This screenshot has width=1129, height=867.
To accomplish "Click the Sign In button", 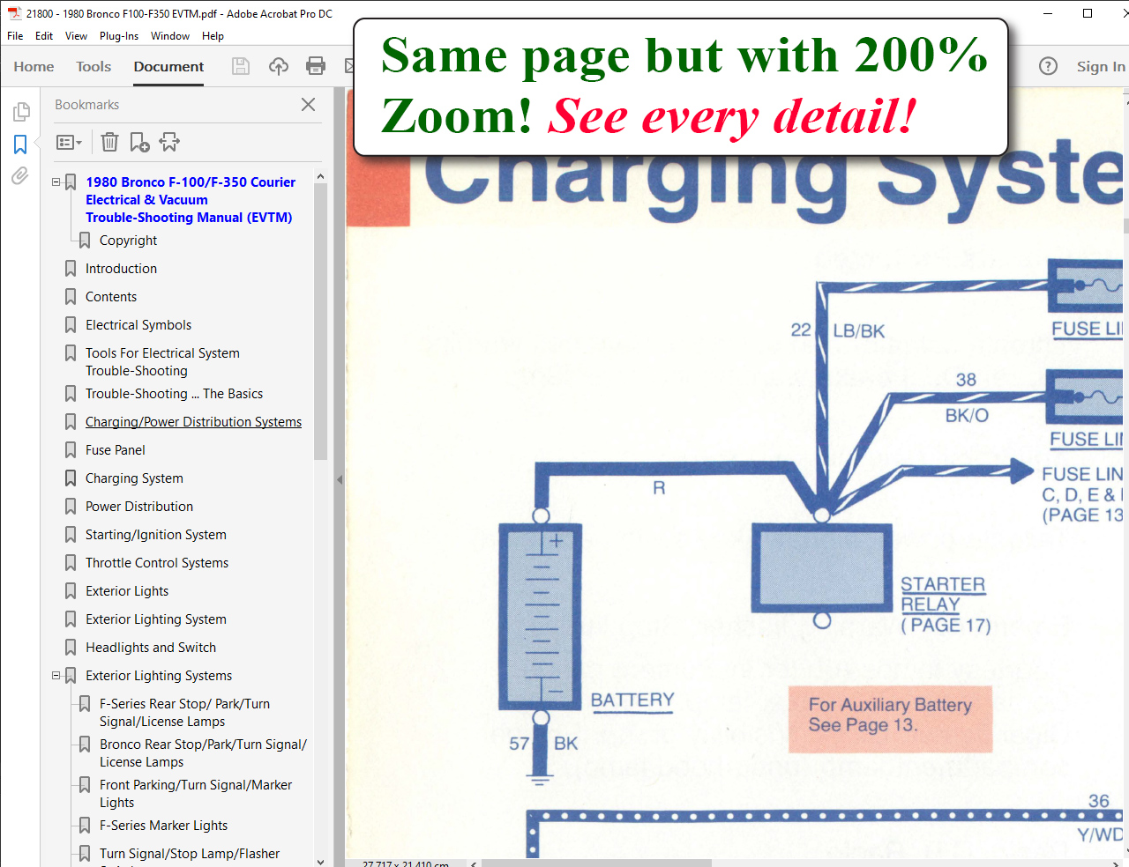I will point(1101,66).
